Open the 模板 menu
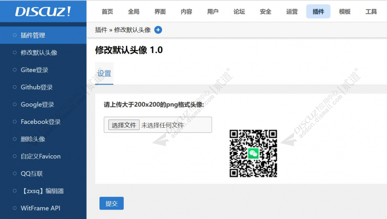387x219 pixels. (345, 11)
